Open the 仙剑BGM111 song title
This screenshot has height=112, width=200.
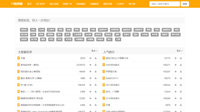[x=112, y=78]
